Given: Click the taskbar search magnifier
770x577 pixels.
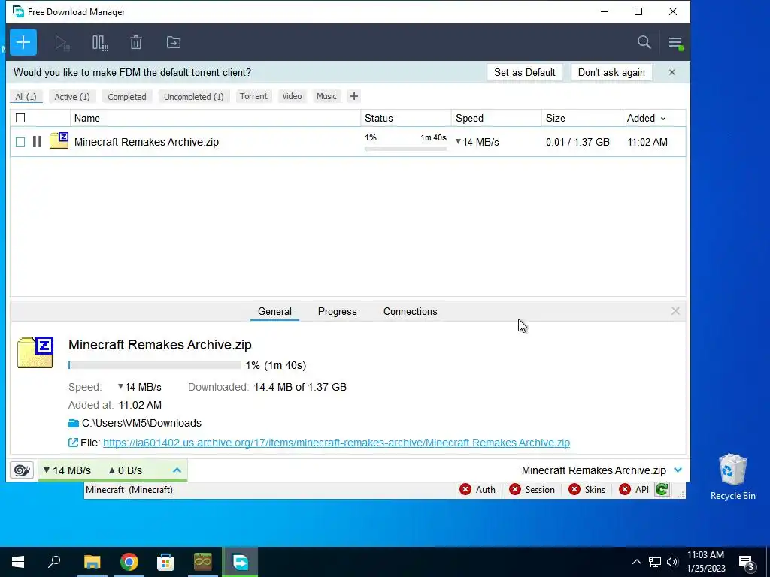Looking at the screenshot, I should pyautogui.click(x=54, y=561).
